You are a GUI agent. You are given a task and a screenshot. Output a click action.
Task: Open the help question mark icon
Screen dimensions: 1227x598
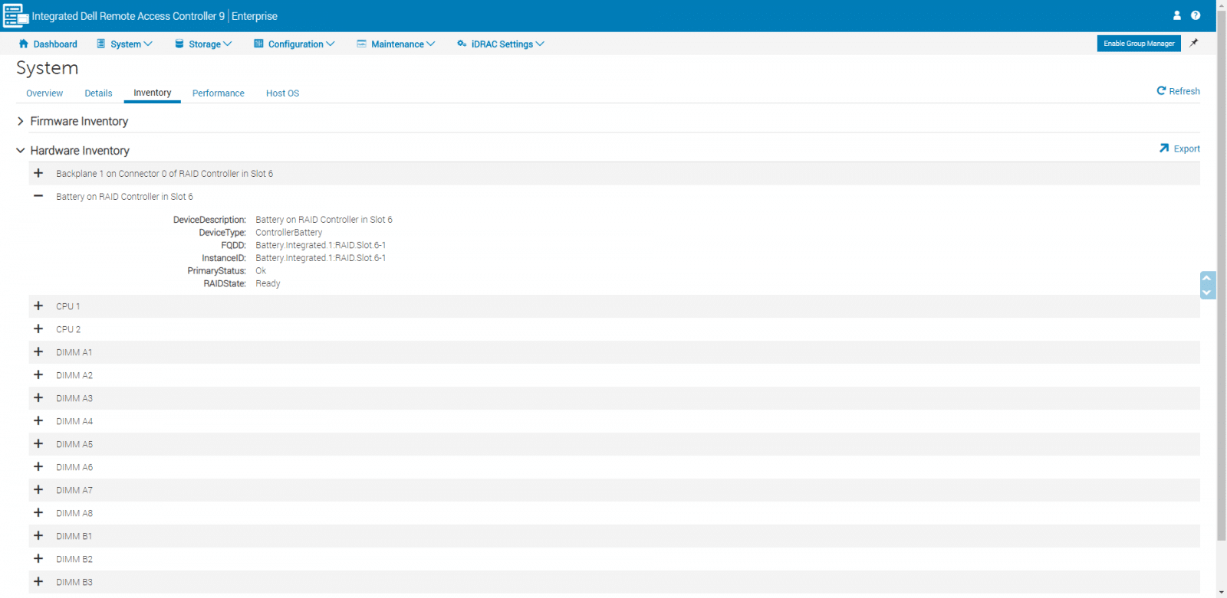pos(1196,15)
